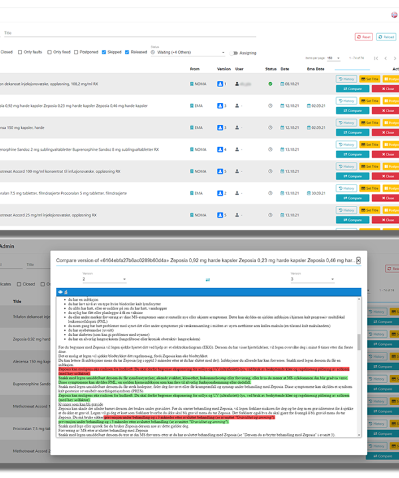
Task: Close the Compare version dialog
Action: (358, 260)
